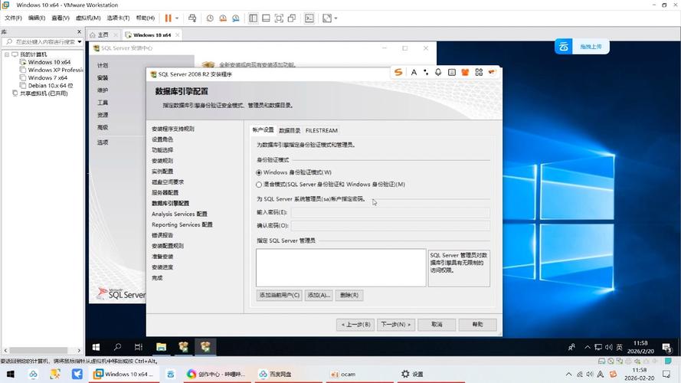Switch to the 主页 tab in VMware
This screenshot has height=383, width=681.
103,34
